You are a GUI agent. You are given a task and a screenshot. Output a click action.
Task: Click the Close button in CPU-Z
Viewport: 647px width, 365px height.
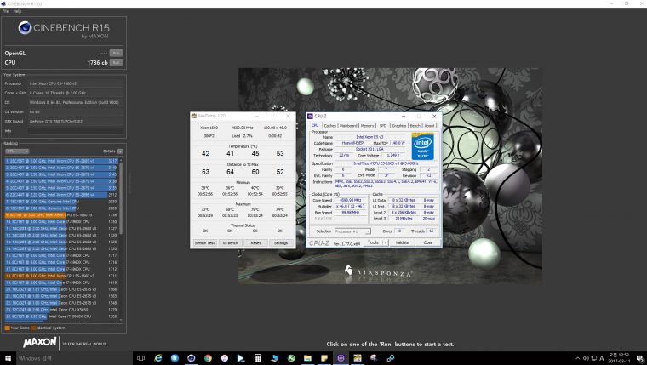tap(428, 242)
